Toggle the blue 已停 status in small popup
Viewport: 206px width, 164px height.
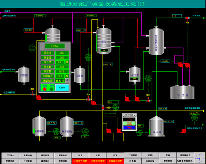(129, 128)
